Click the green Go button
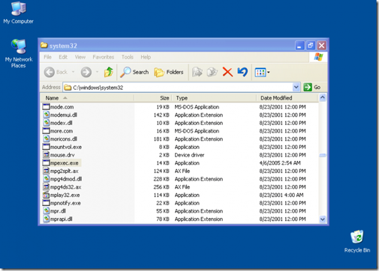This screenshot has height=271, width=379. click(312, 87)
